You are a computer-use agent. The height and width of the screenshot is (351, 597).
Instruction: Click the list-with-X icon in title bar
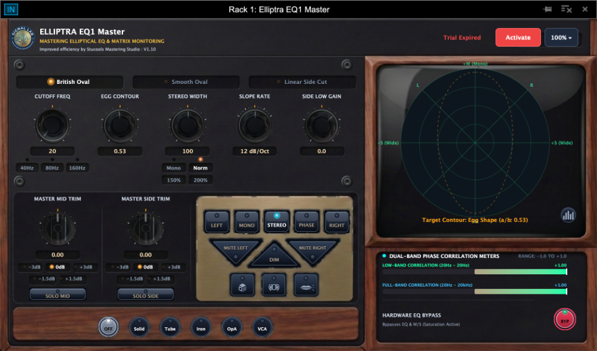(x=566, y=9)
